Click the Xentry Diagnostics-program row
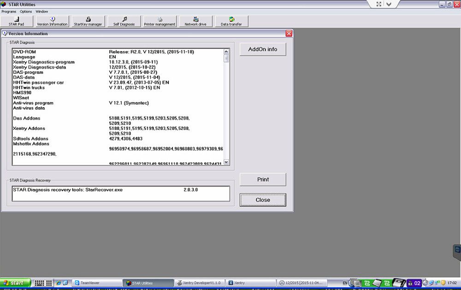 [x=118, y=62]
